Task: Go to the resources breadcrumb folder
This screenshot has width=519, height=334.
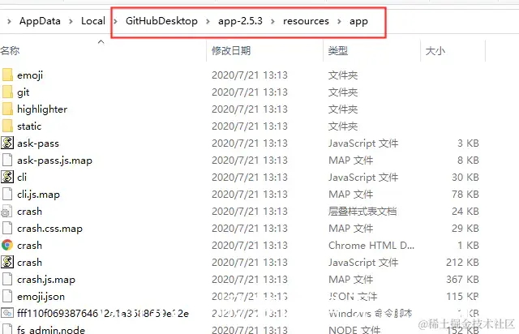Action: [306, 21]
